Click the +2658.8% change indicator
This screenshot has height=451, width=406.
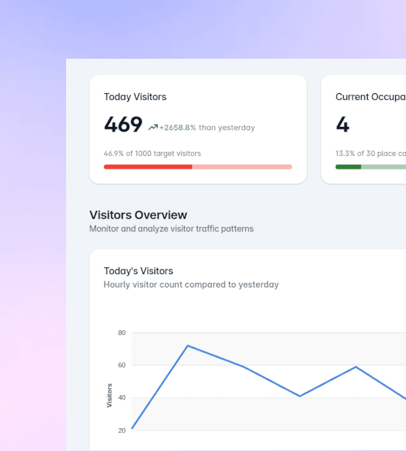pos(177,128)
